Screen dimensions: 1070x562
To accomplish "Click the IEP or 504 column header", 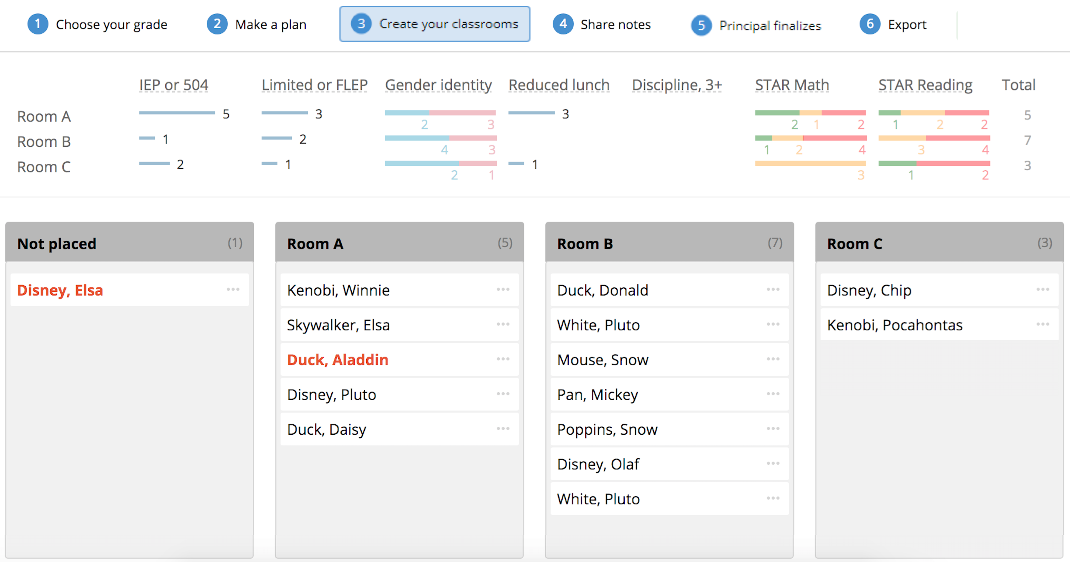I will tap(174, 85).
